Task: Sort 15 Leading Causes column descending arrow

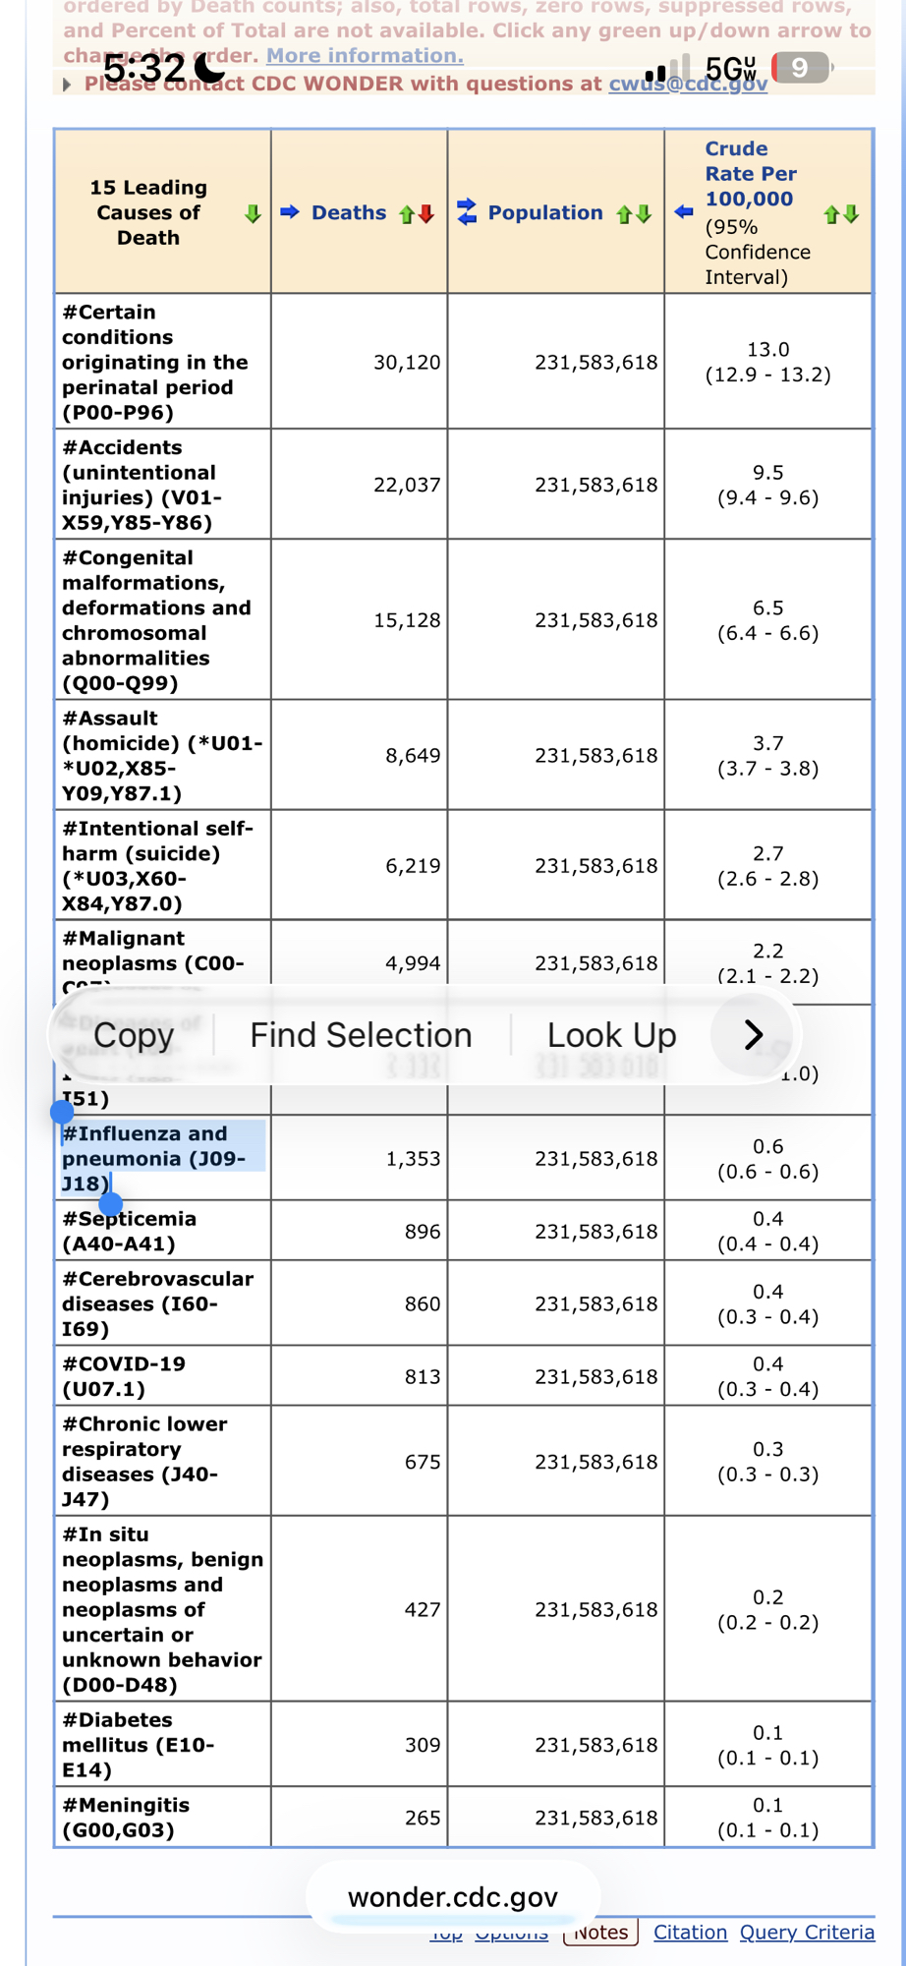Action: tap(253, 213)
